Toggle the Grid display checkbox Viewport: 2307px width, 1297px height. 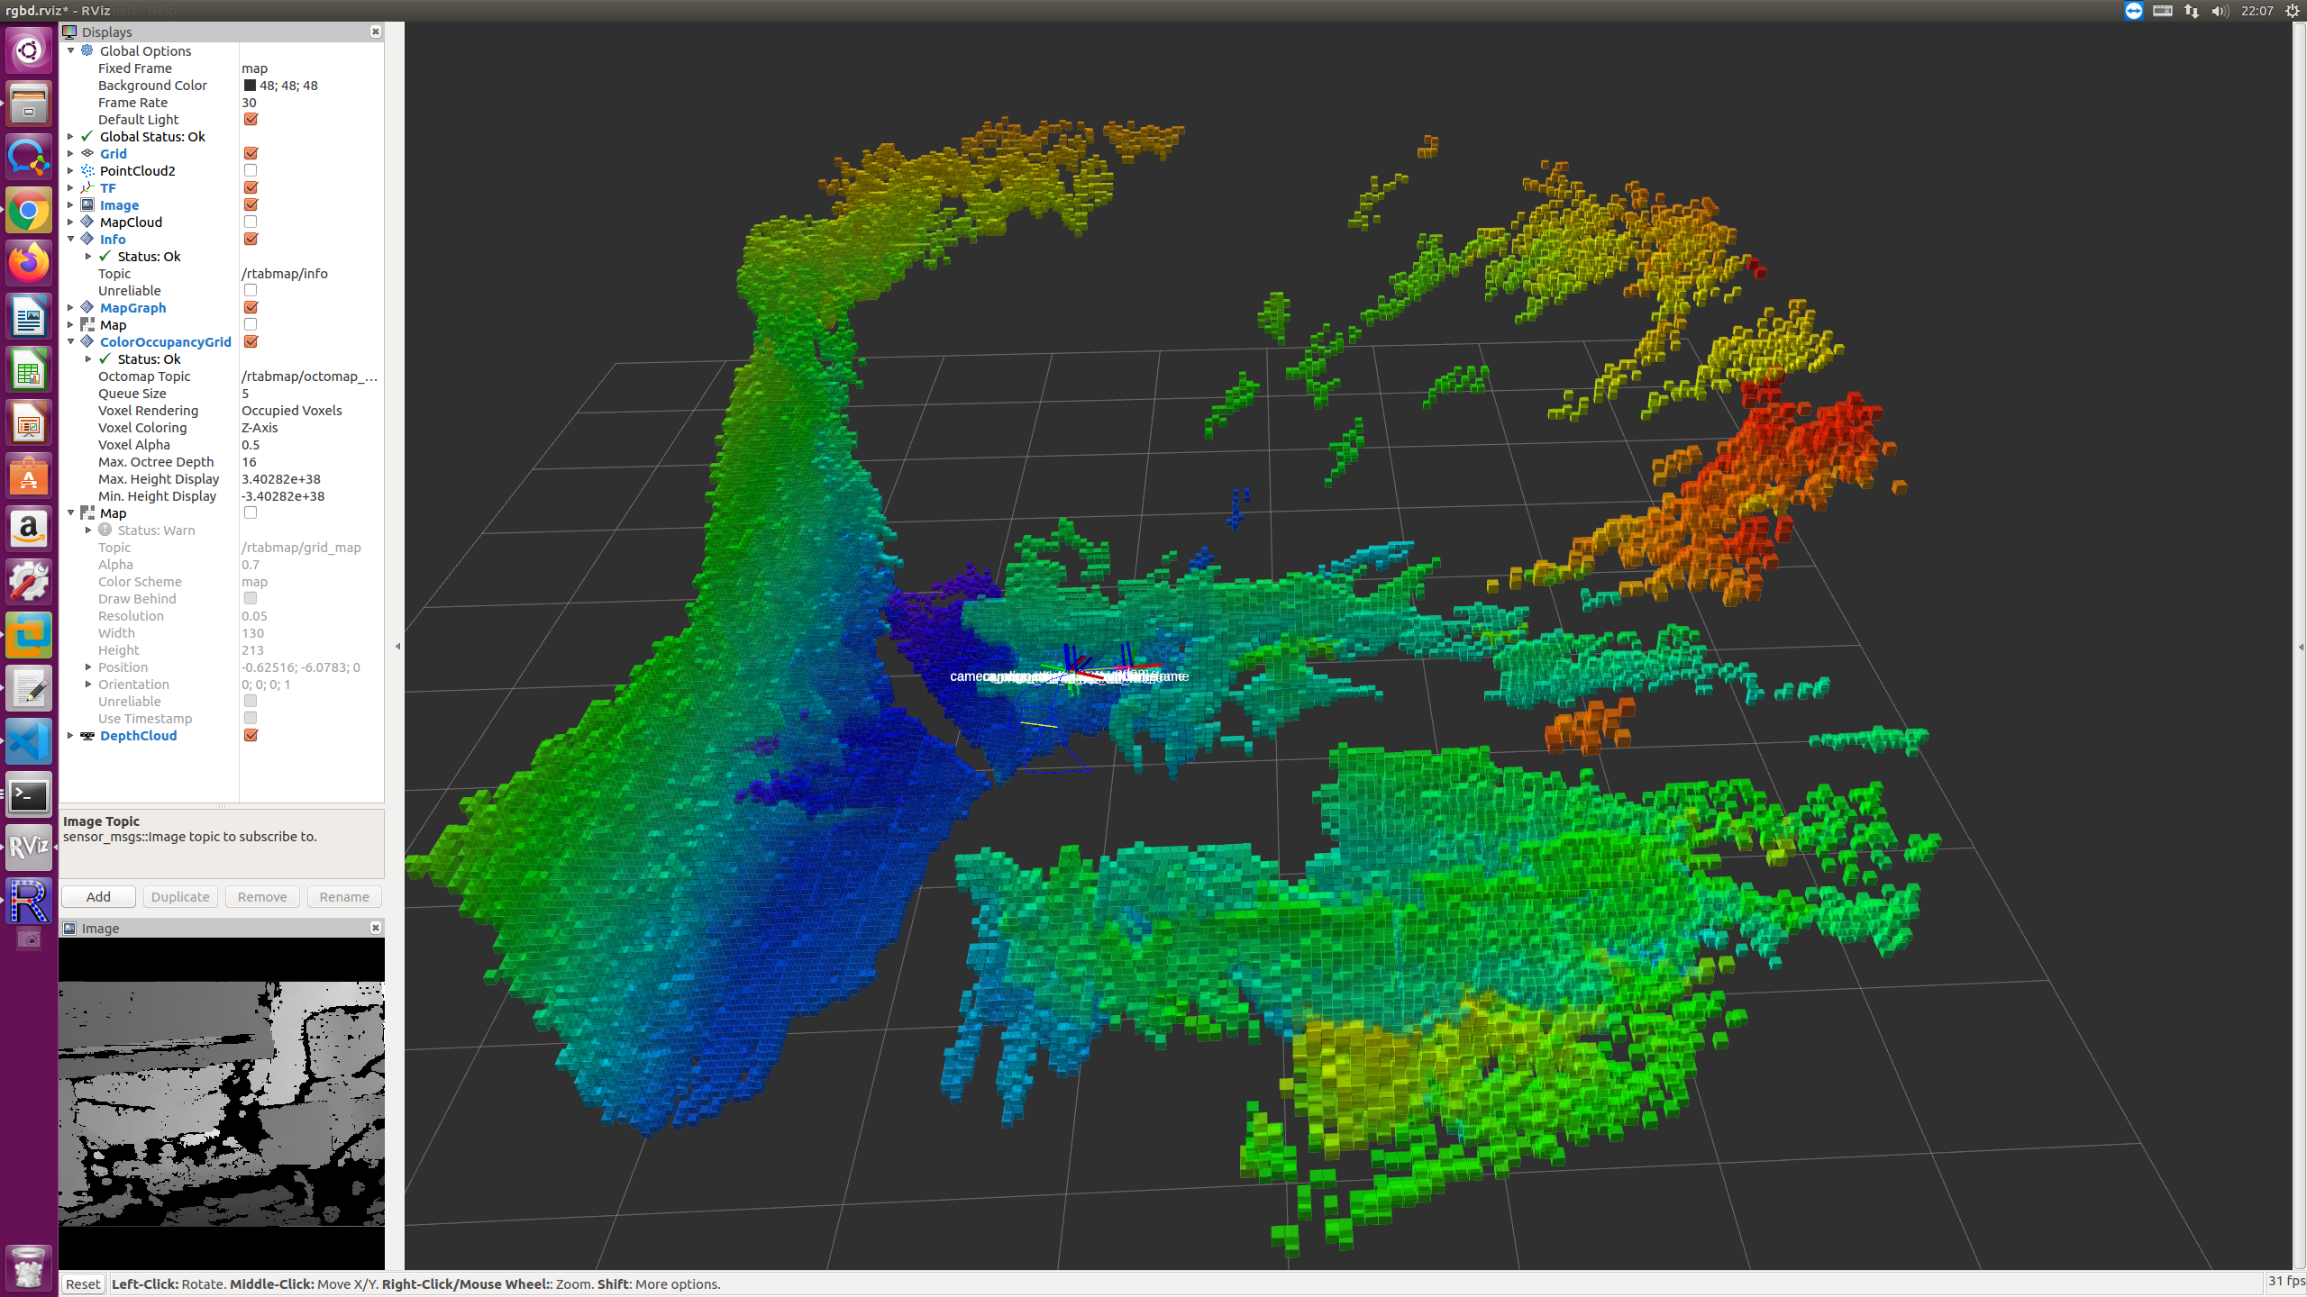[249, 154]
